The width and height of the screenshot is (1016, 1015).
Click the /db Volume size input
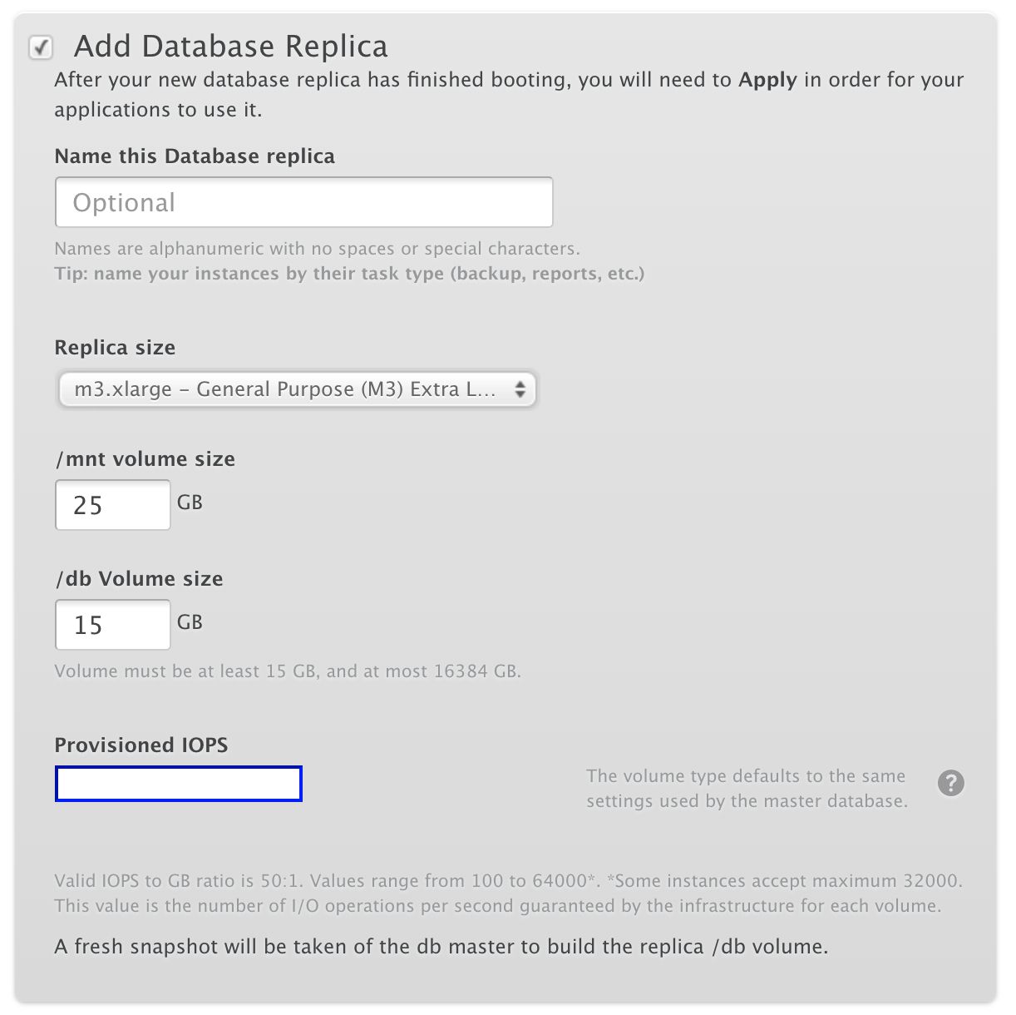click(112, 625)
